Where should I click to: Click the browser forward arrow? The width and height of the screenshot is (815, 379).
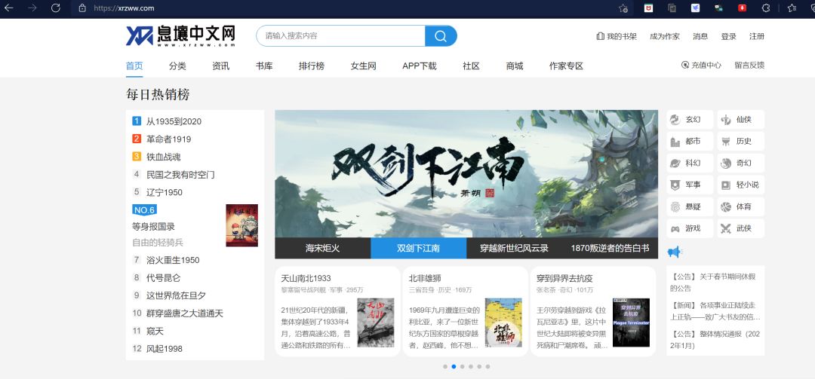pyautogui.click(x=32, y=8)
